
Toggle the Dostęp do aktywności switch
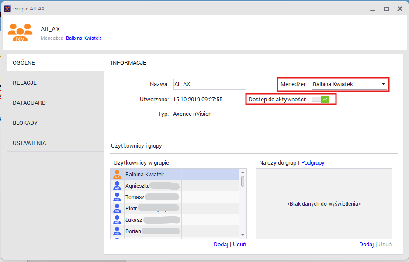pyautogui.click(x=320, y=100)
